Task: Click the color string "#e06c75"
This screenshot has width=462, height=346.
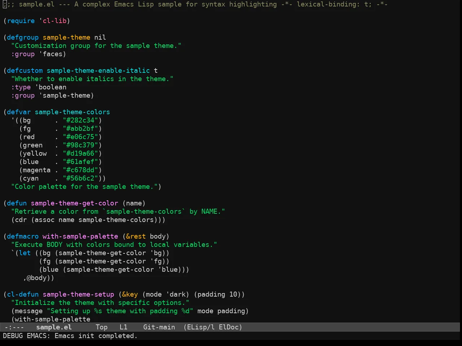Action: click(80, 137)
